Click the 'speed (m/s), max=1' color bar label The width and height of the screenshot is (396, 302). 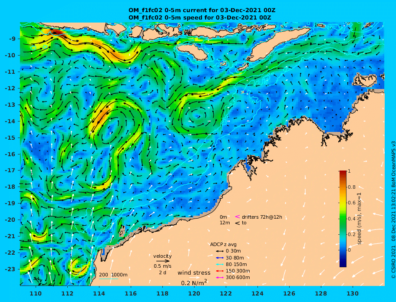(x=359, y=219)
